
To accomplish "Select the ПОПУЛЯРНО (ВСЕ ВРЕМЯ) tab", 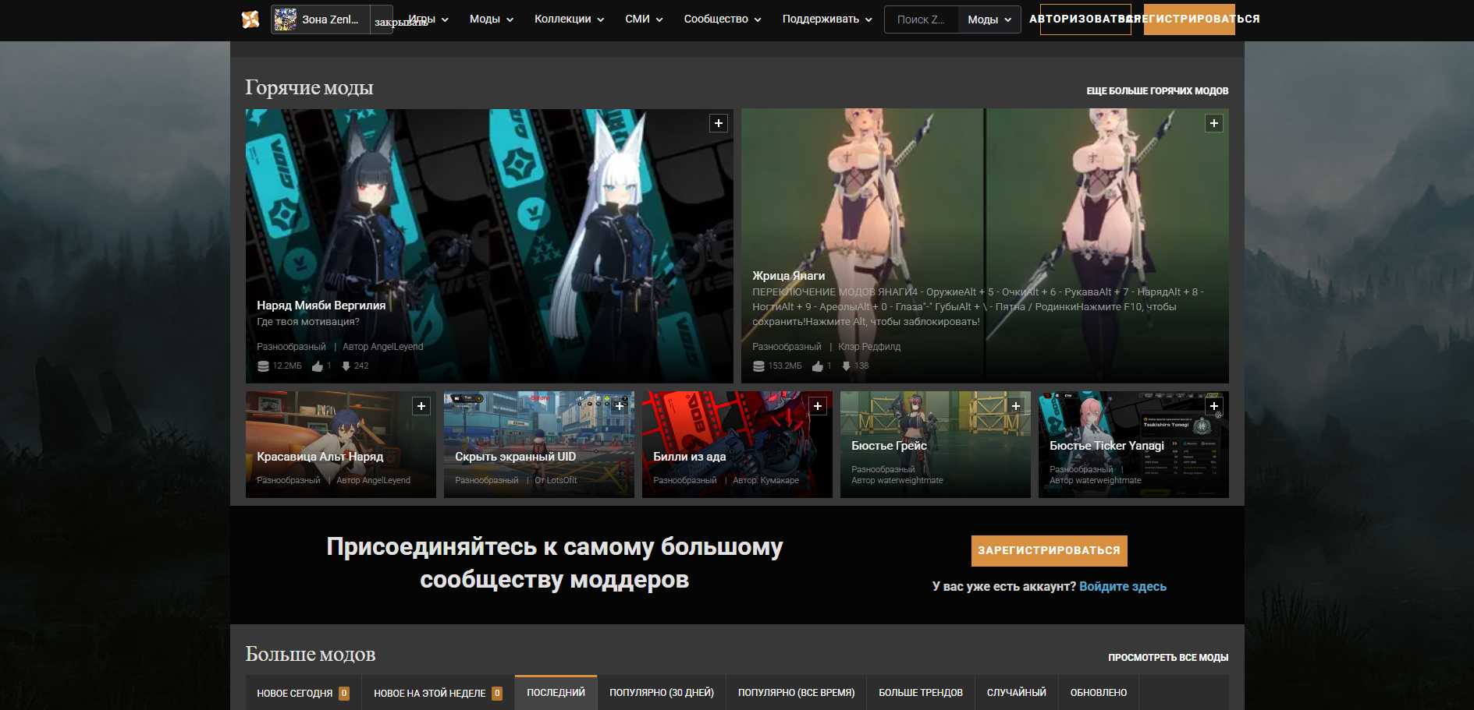I will pyautogui.click(x=797, y=693).
